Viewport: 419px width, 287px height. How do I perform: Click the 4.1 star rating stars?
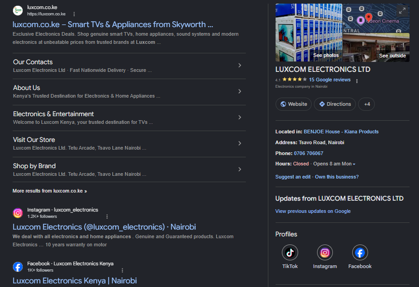click(x=295, y=79)
